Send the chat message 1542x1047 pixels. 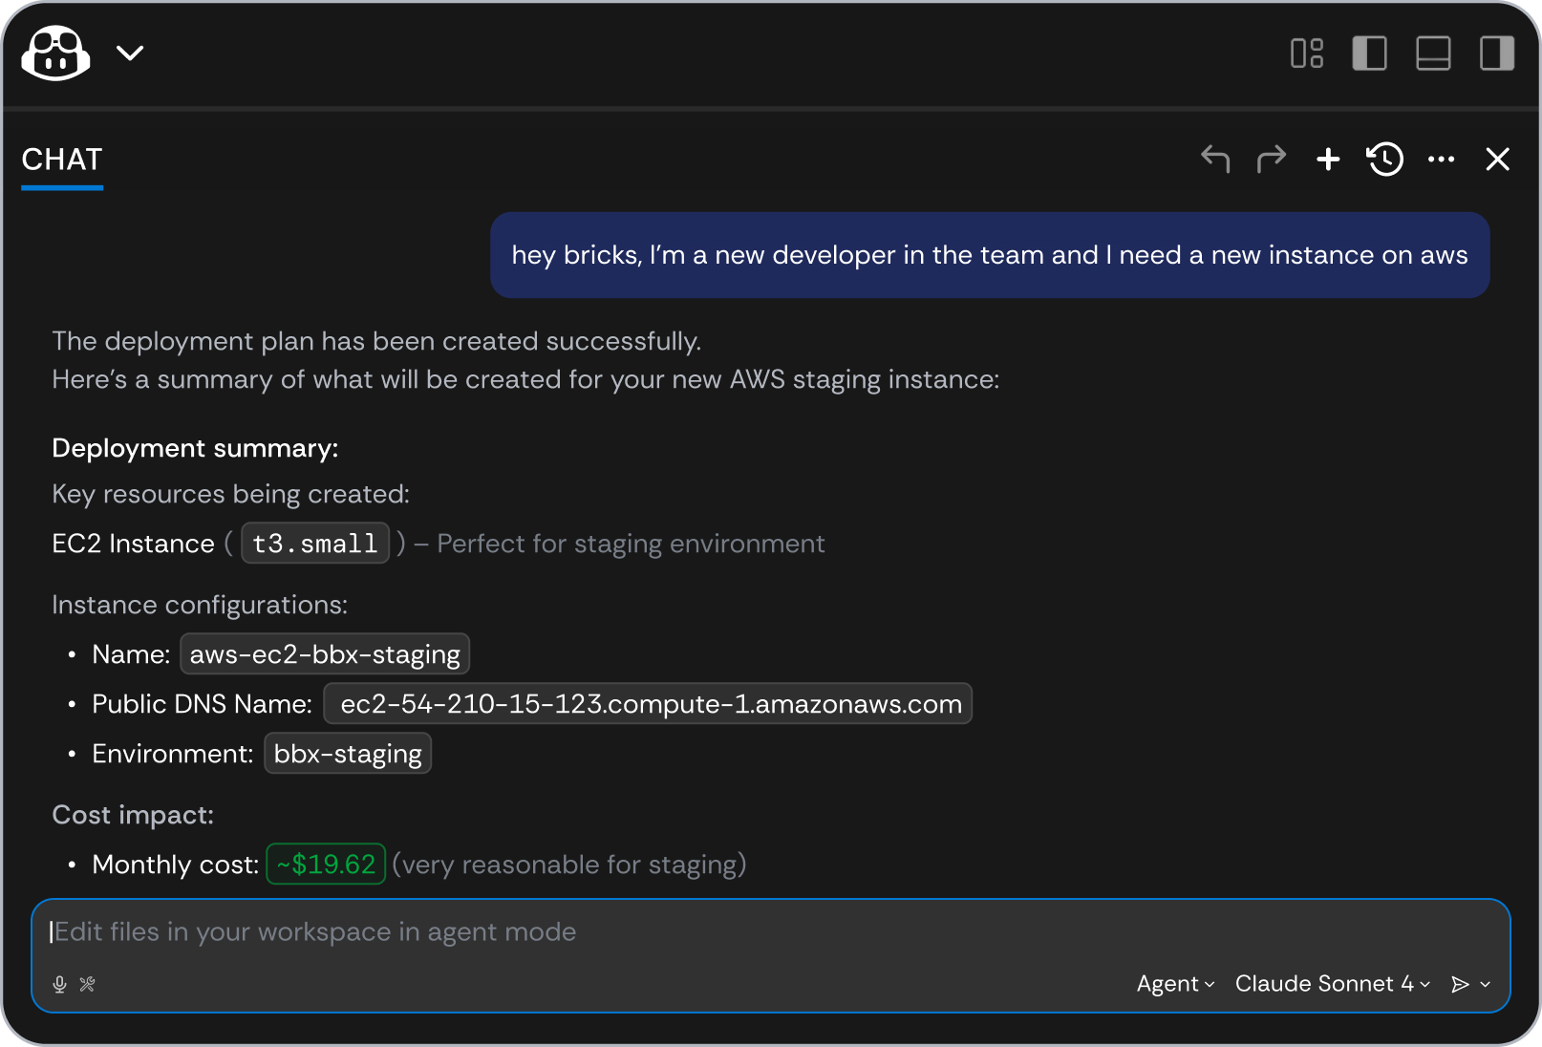1460,984
